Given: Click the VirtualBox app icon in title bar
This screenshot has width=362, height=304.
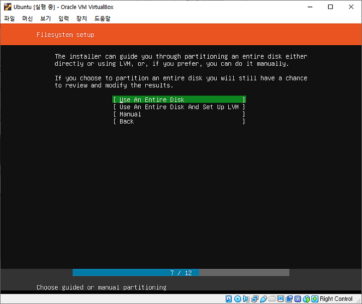Looking at the screenshot, I should click(8, 7).
